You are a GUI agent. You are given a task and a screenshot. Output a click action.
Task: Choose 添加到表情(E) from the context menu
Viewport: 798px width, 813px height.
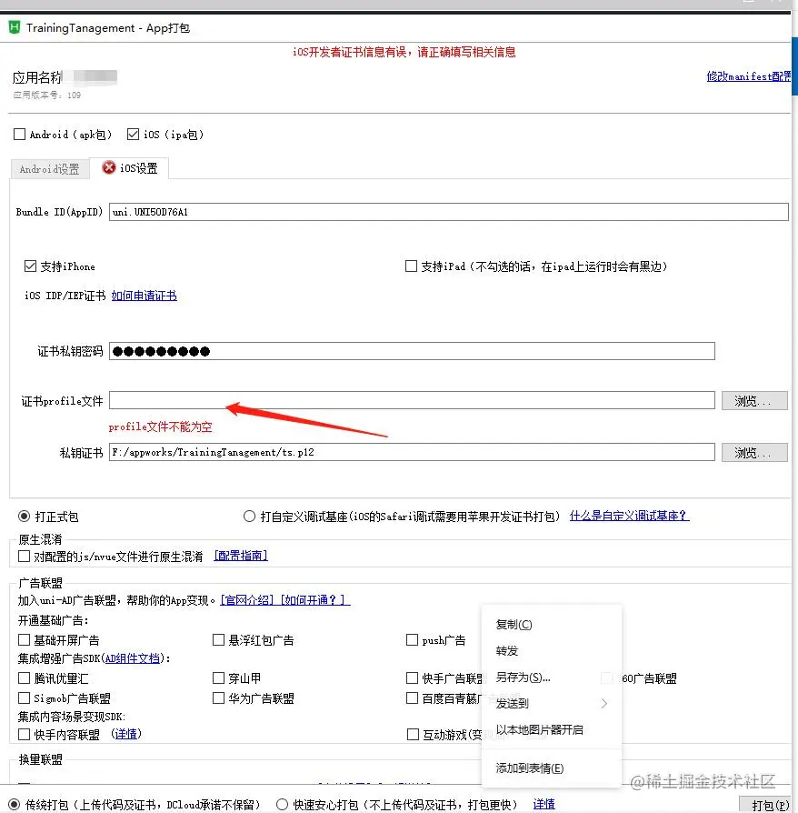[x=552, y=768]
